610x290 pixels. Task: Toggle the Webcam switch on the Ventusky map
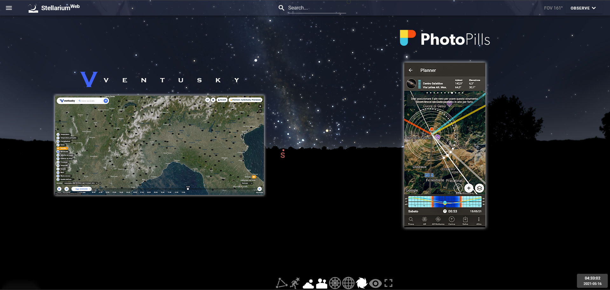click(254, 177)
